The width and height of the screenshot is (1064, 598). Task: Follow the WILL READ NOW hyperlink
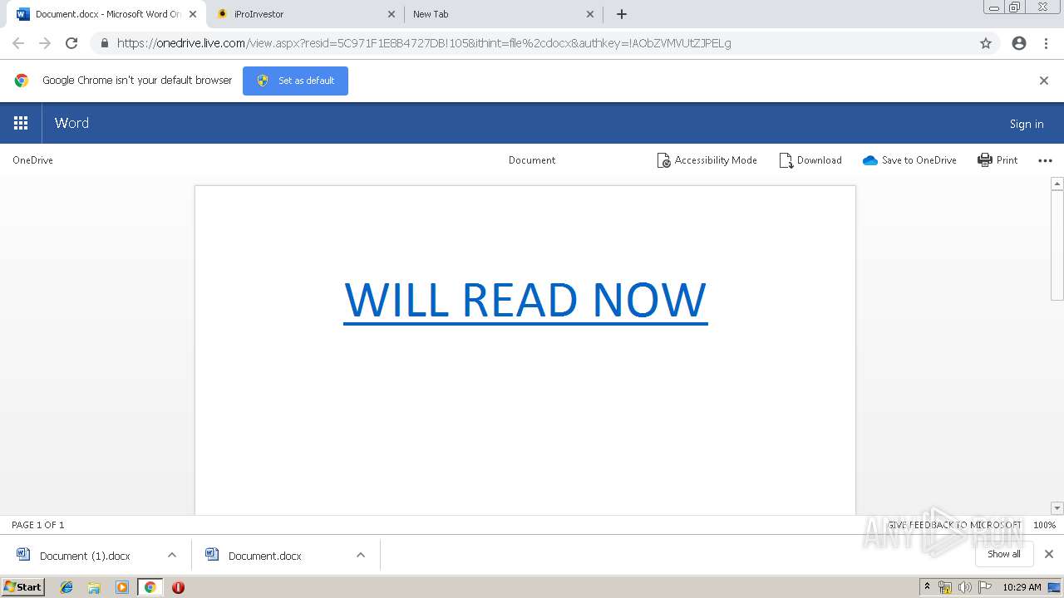(x=525, y=299)
